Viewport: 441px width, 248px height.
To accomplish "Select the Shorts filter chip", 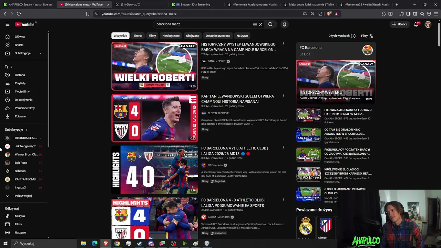I will point(138,36).
